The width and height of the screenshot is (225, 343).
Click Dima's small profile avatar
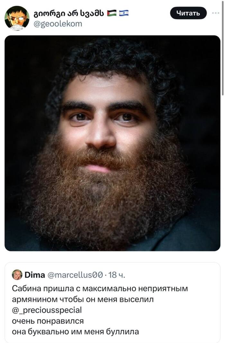point(17,275)
